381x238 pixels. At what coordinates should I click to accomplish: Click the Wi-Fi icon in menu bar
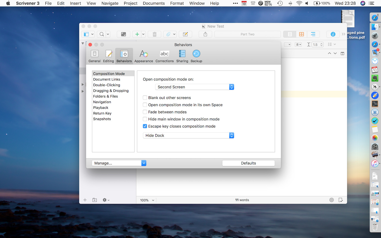299,3
